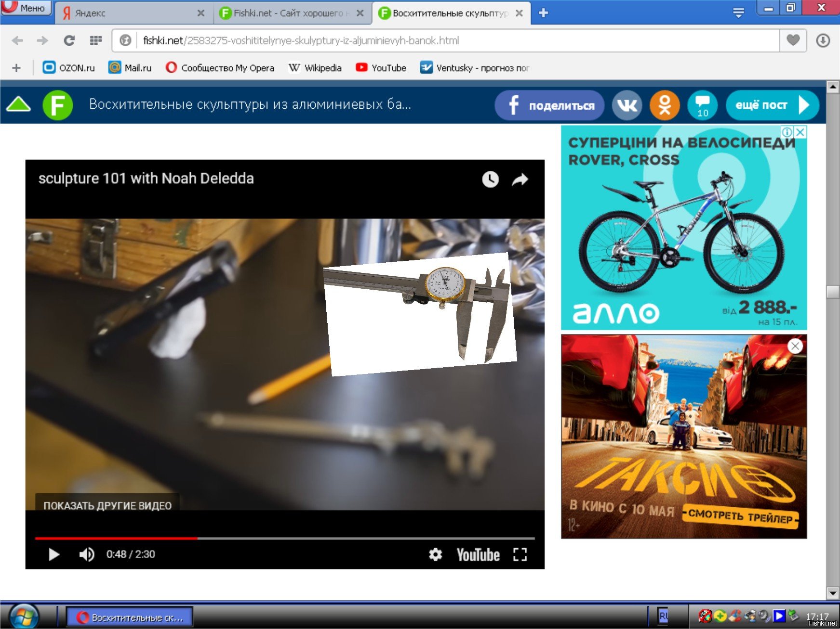Share post on VK
The width and height of the screenshot is (840, 629).
(x=627, y=105)
